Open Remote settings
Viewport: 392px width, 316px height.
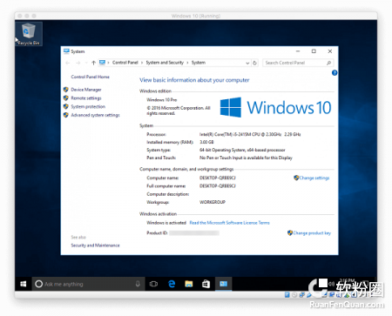86,98
